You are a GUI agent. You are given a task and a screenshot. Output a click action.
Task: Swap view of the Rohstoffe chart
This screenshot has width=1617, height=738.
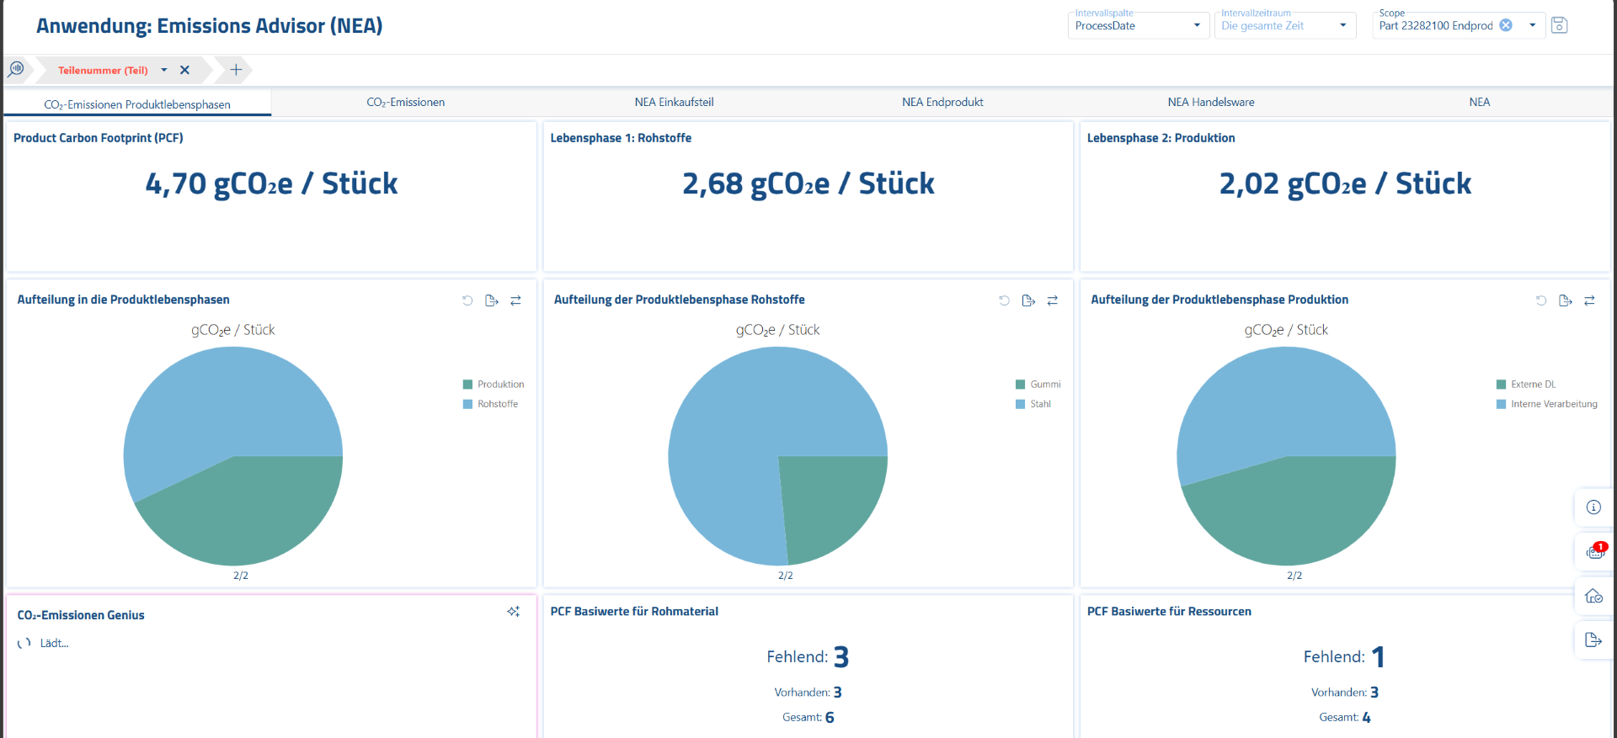click(1052, 300)
